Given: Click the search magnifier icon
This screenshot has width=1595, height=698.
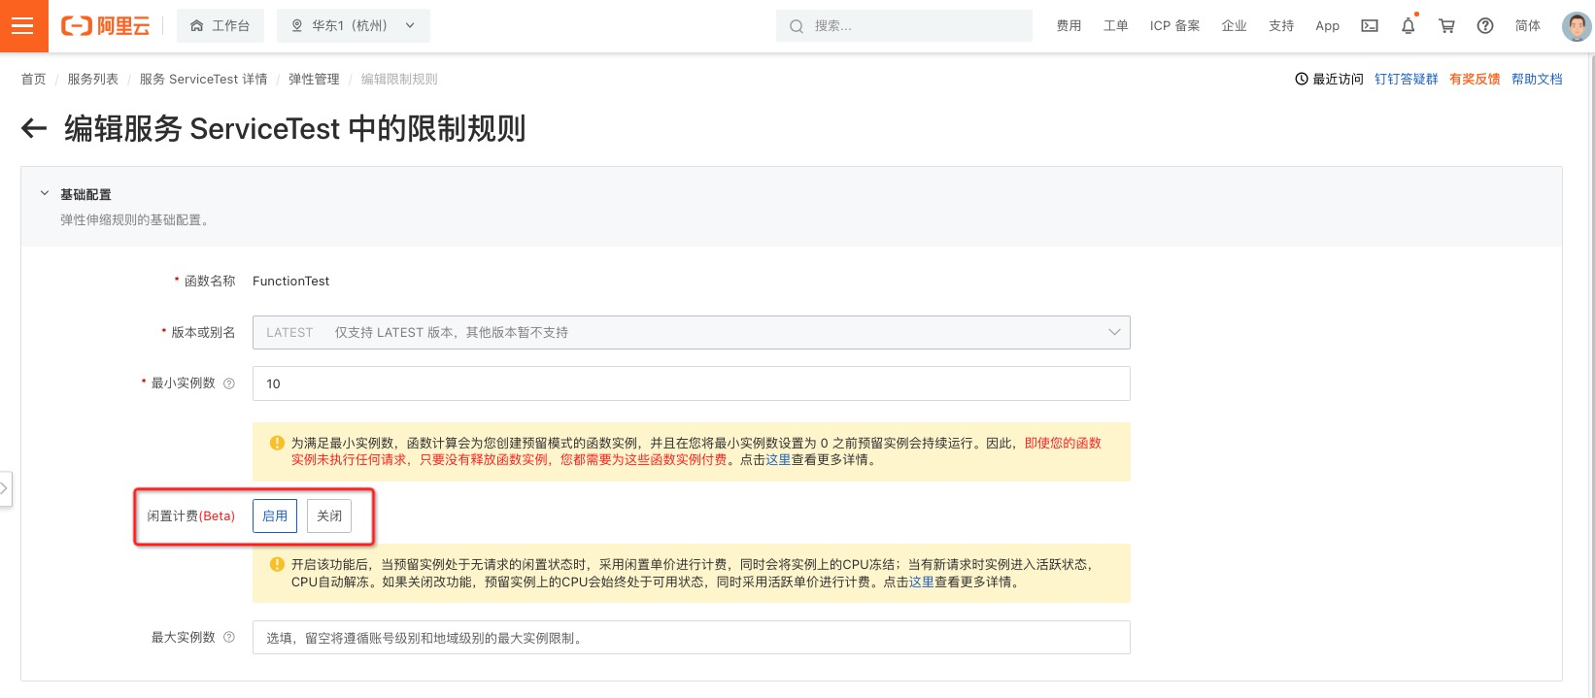Looking at the screenshot, I should pyautogui.click(x=797, y=26).
